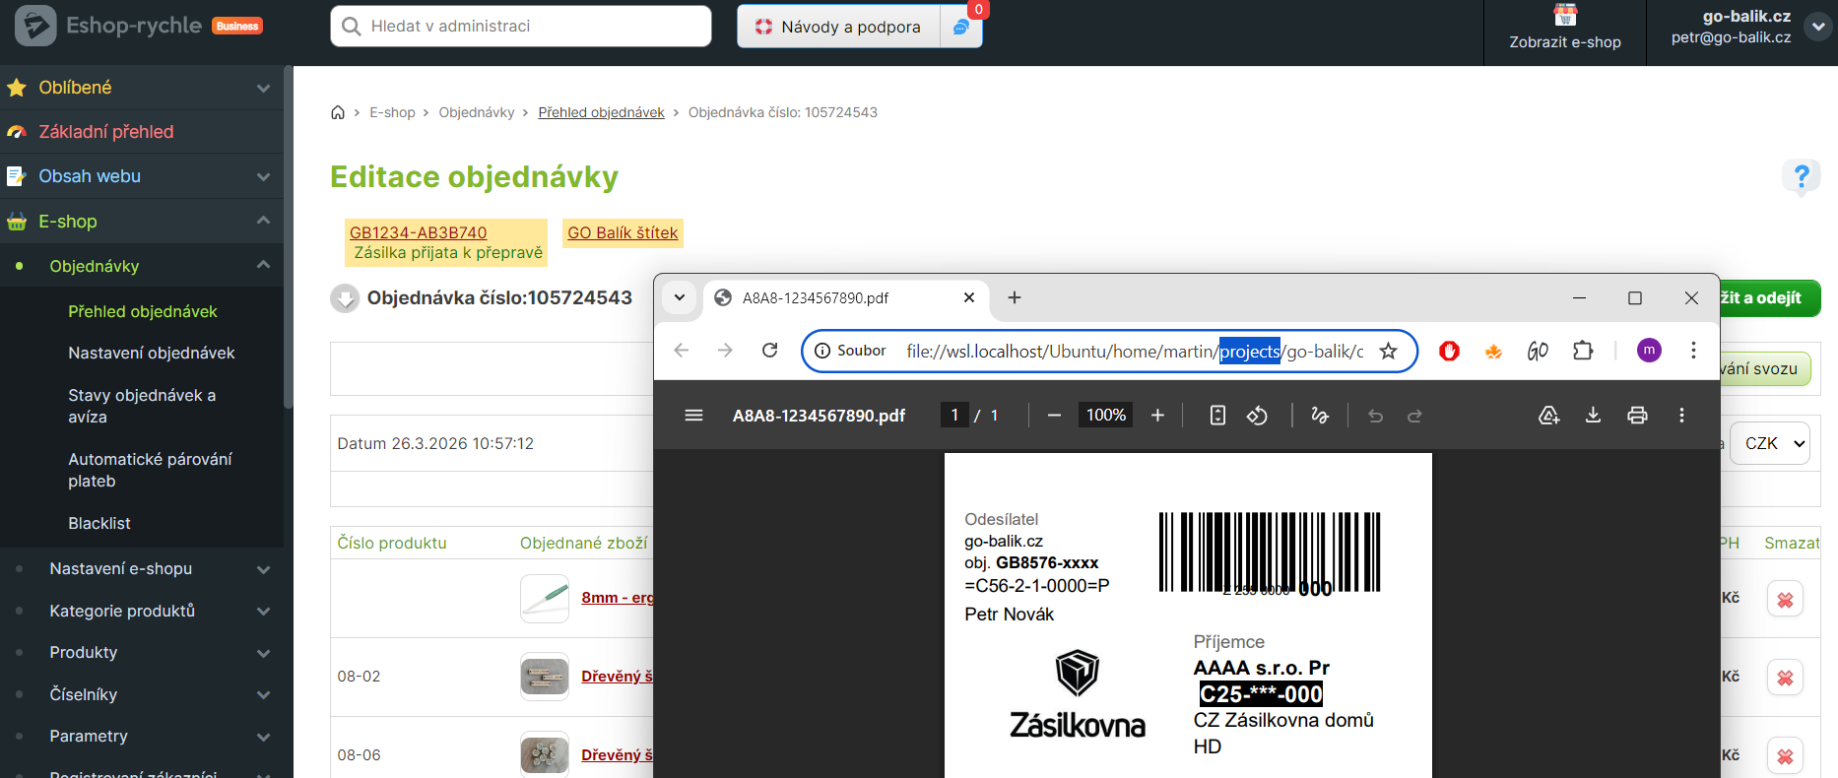This screenshot has height=778, width=1838.
Task: Click the Hledat v administraci search field
Action: click(522, 27)
